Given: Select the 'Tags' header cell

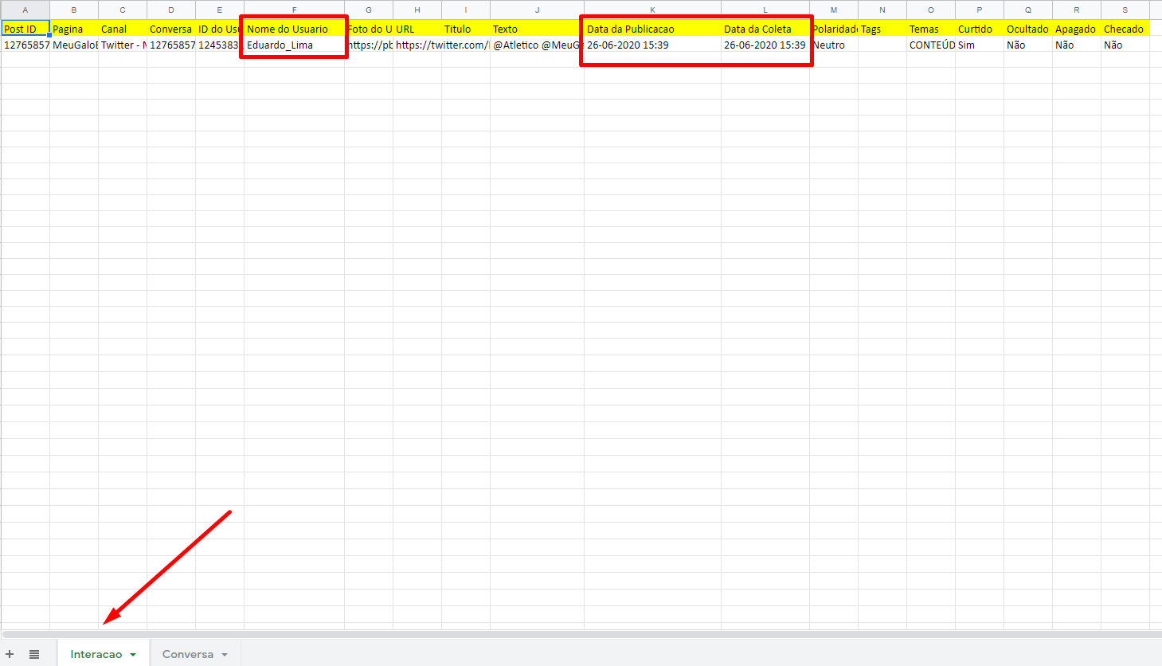Looking at the screenshot, I should [x=882, y=29].
